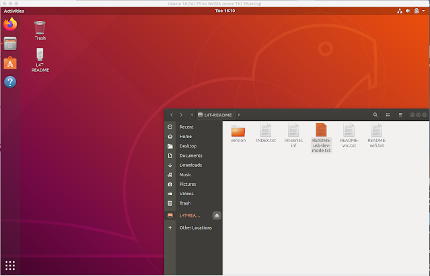Toggle list/grid view in file manager
Image resolution: width=430 pixels, height=276 pixels.
tap(388, 114)
